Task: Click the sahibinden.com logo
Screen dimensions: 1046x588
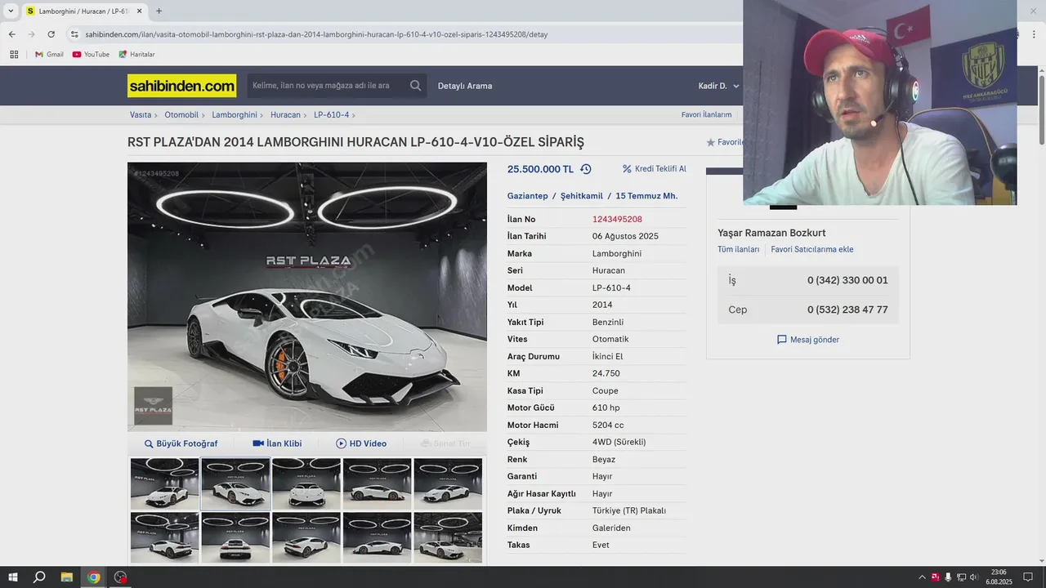Action: (181, 86)
